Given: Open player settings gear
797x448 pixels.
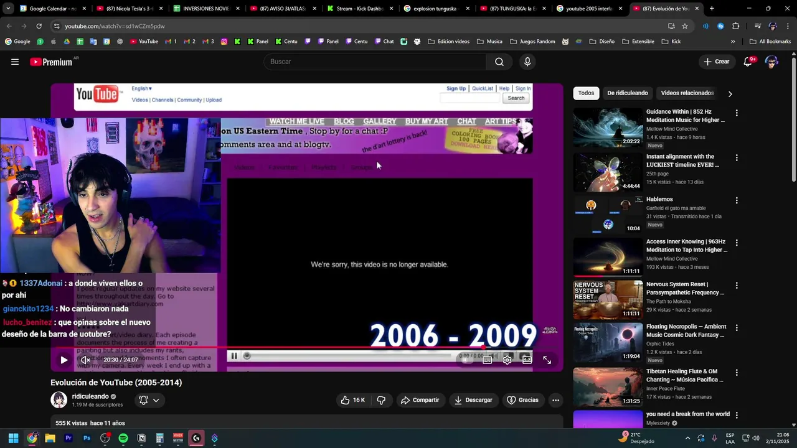Looking at the screenshot, I should click(507, 360).
